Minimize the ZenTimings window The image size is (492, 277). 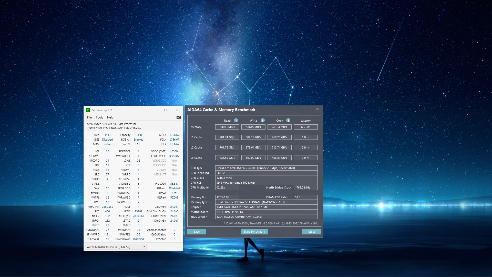pyautogui.click(x=154, y=110)
